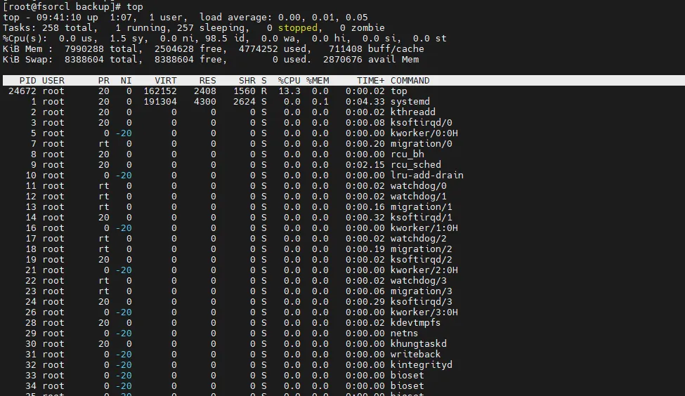Click the netns command
The height and width of the screenshot is (396, 685).
tap(405, 333)
